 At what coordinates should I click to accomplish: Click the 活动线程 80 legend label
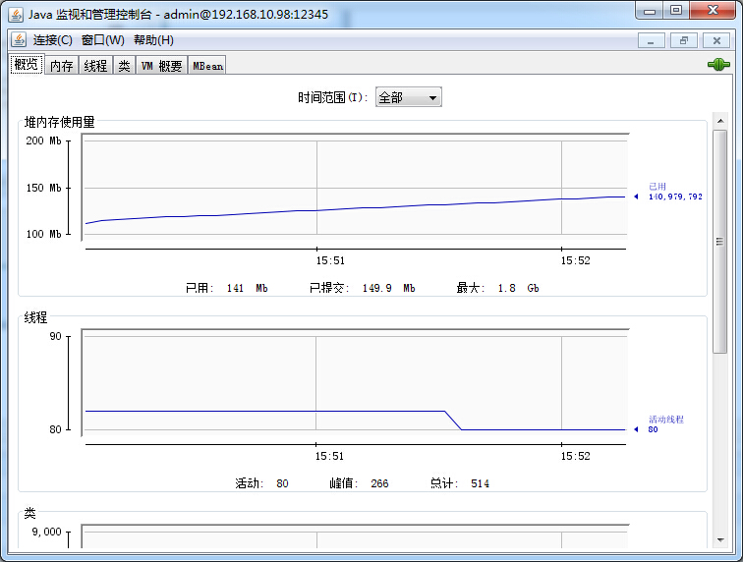pos(665,424)
